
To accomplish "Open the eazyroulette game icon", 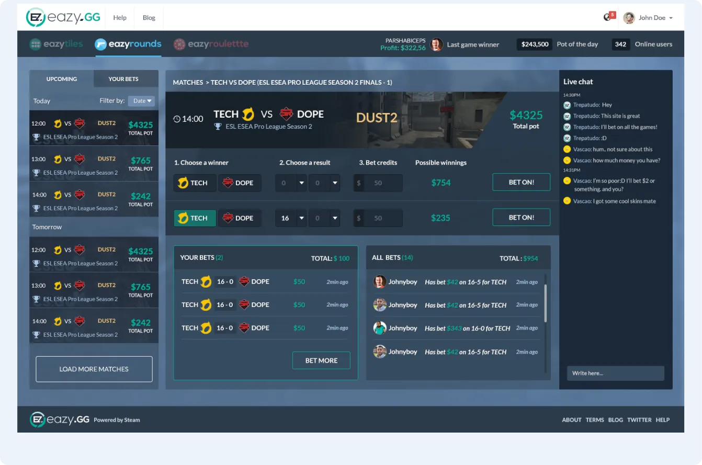I will point(179,44).
